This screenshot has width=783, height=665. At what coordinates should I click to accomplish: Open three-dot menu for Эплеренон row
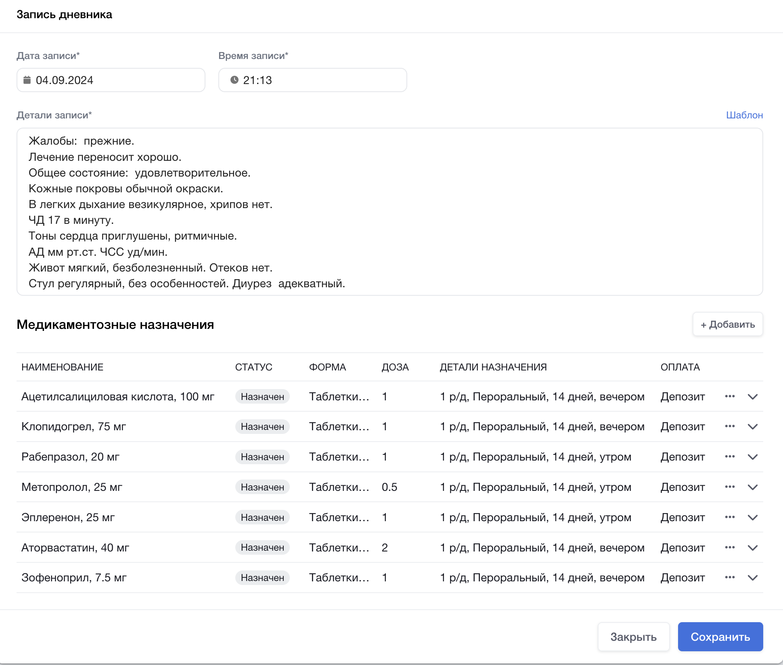pos(730,517)
